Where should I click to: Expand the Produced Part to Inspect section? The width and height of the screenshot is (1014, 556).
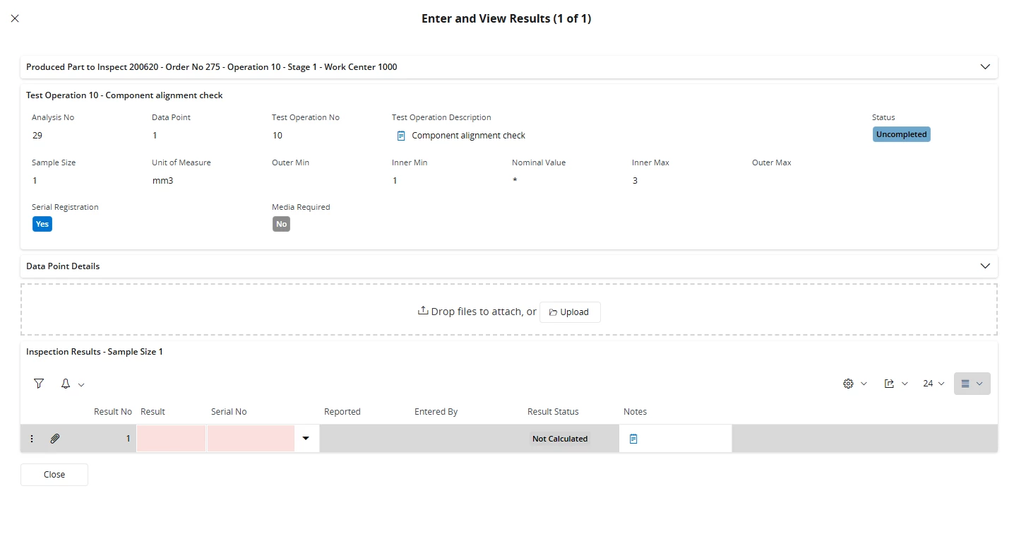coord(985,67)
